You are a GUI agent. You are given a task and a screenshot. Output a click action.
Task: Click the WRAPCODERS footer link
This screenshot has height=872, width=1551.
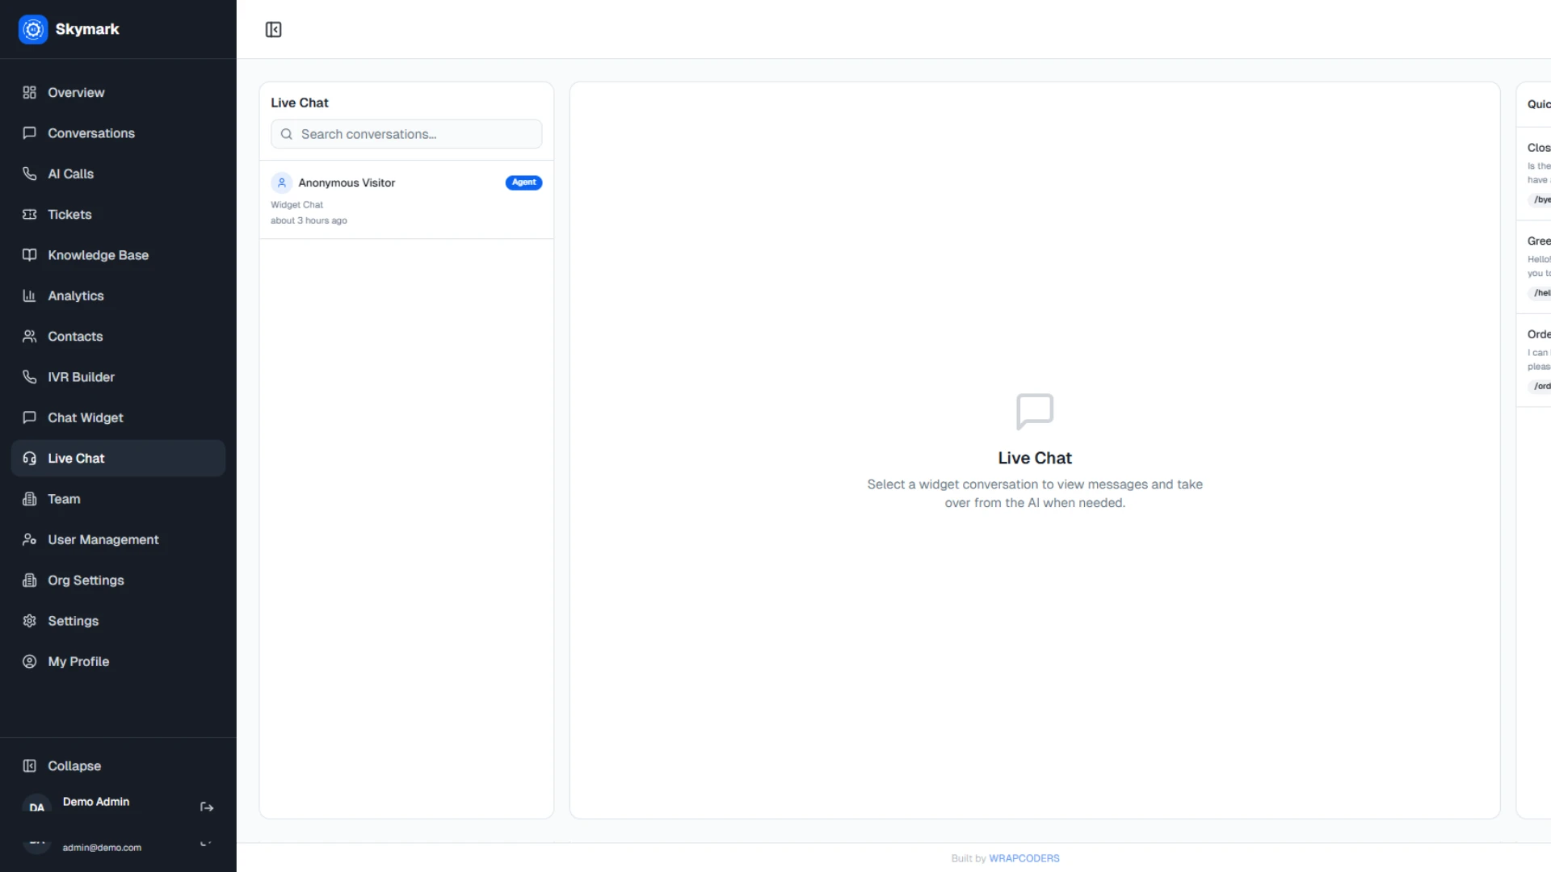1023,858
